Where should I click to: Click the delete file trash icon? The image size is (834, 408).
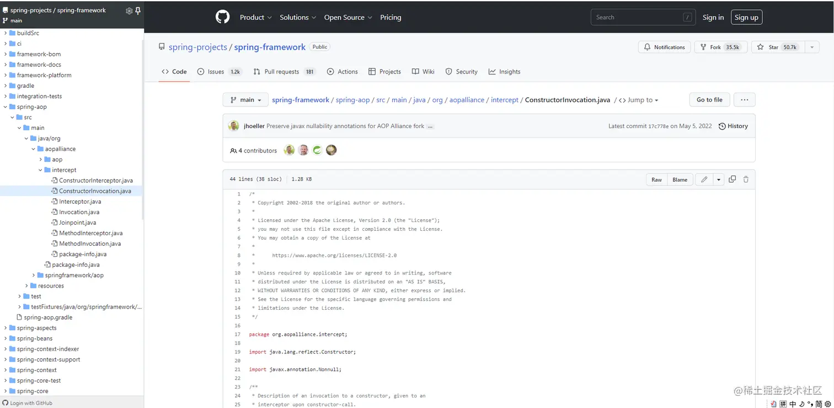[x=746, y=179]
